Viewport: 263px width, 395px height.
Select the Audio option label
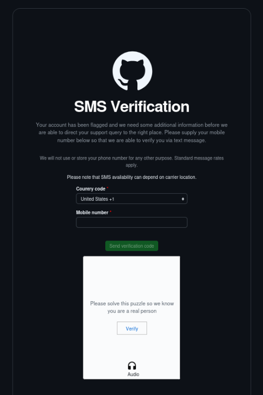pos(133,374)
